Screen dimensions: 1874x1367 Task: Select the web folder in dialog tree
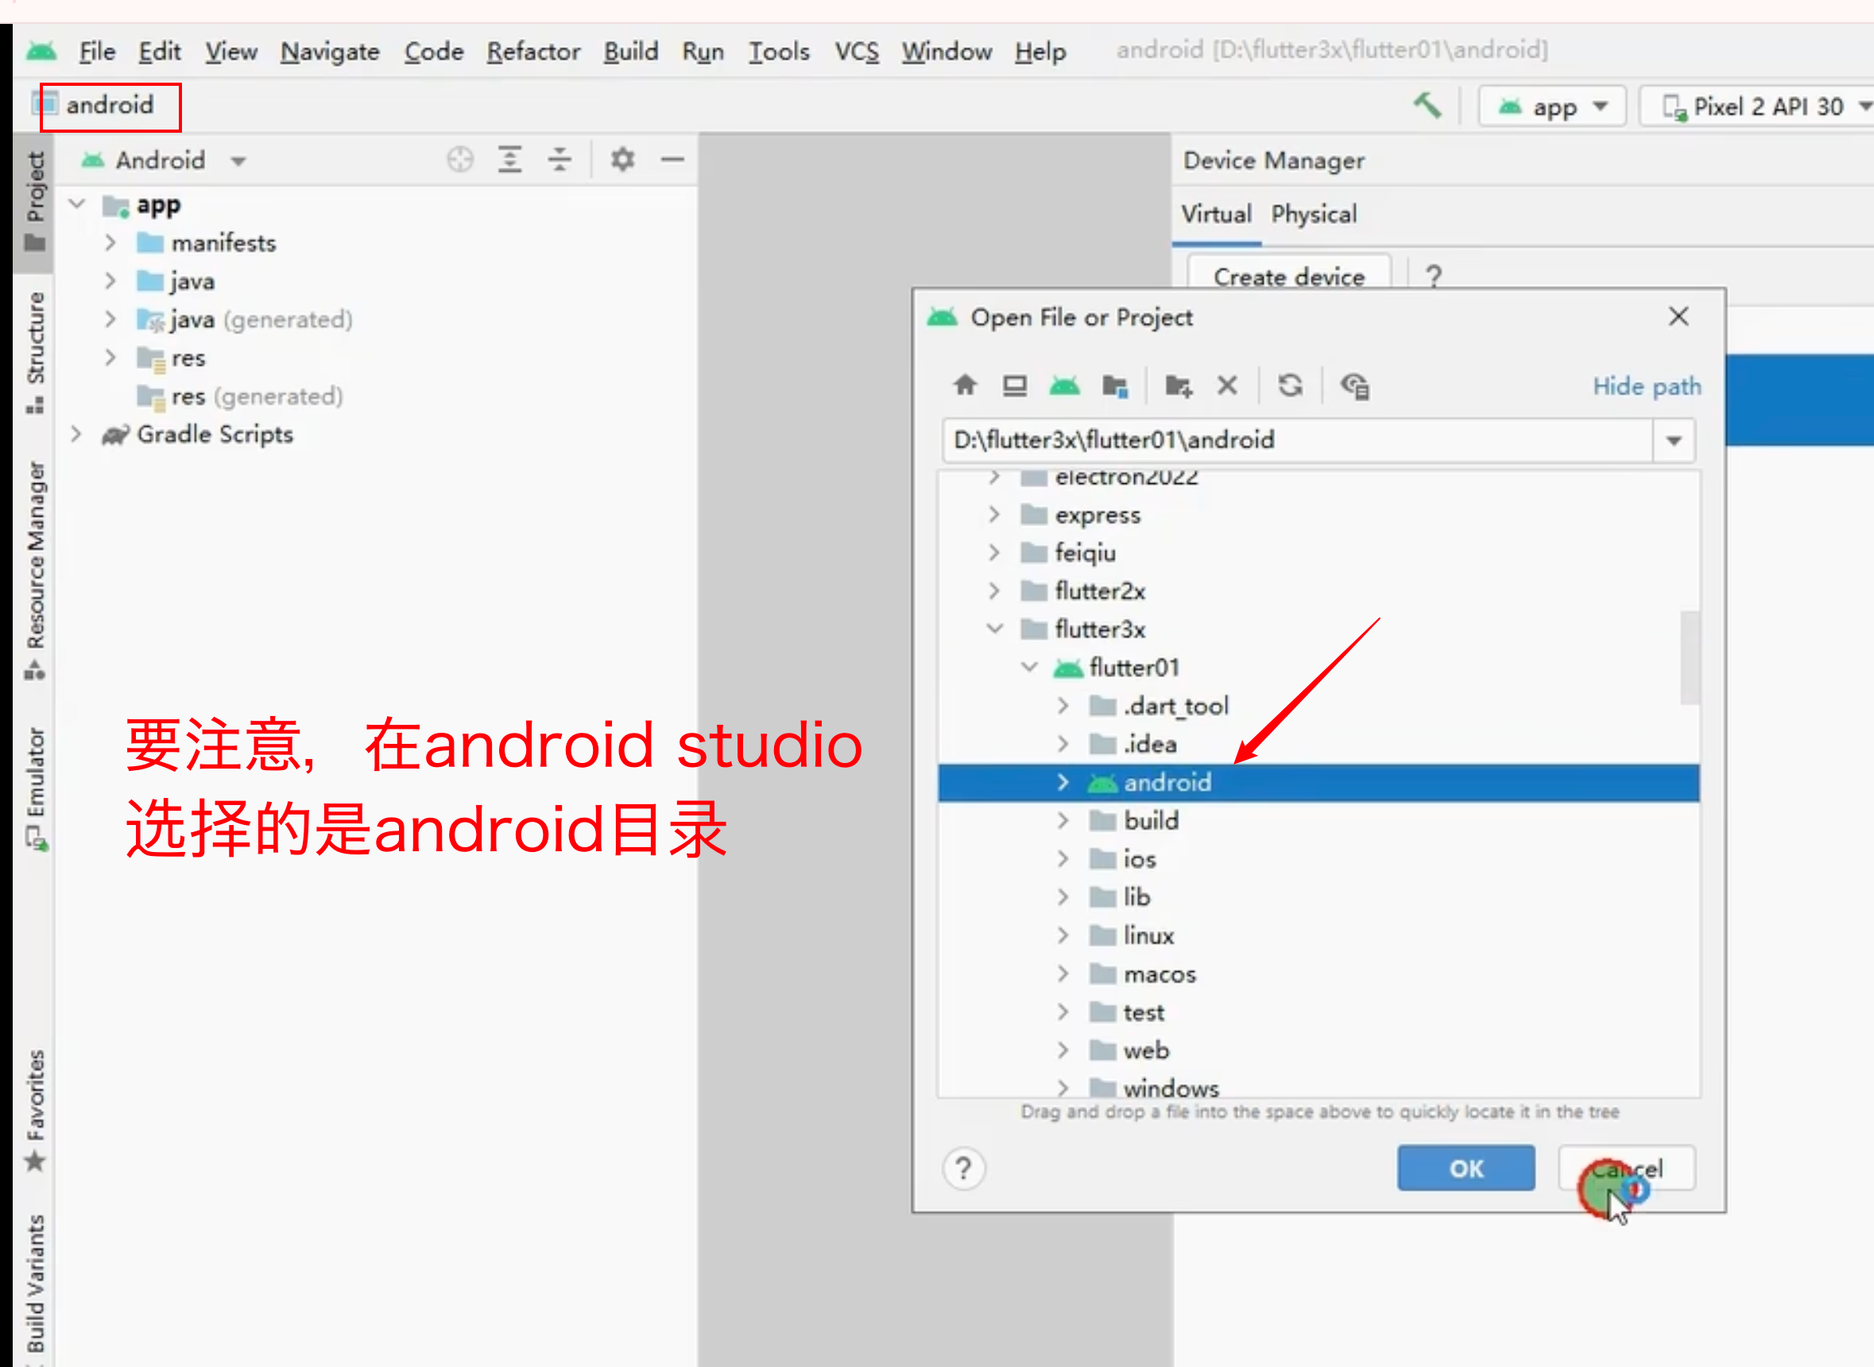pos(1146,1050)
